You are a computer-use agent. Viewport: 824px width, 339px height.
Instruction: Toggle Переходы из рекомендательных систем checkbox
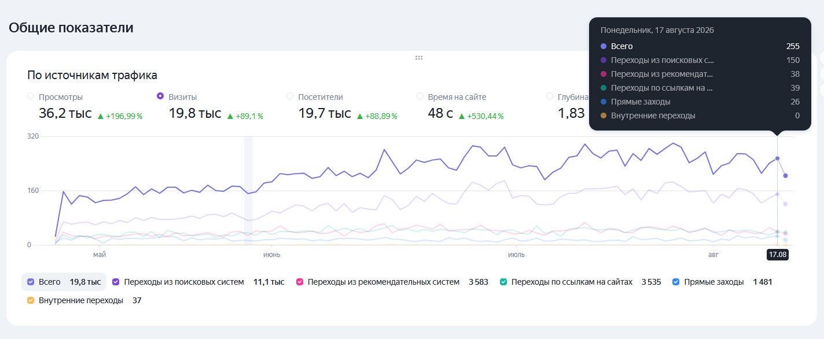(300, 282)
